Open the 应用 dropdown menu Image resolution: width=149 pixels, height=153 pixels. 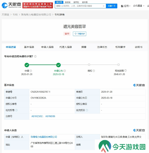point(126,6)
